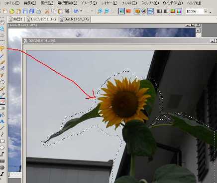
Task: Choose the rectangle shape tool
Action: [2, 142]
